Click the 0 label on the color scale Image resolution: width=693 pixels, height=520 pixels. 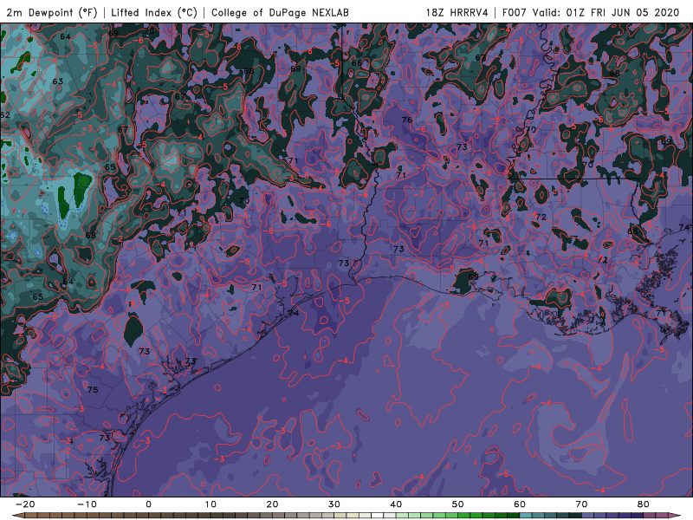tap(148, 504)
